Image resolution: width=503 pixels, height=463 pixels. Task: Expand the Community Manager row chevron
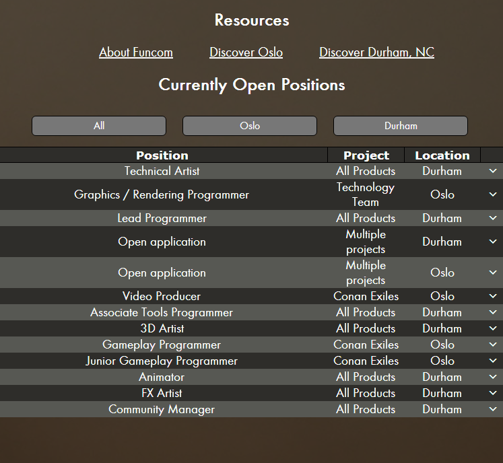[493, 409]
